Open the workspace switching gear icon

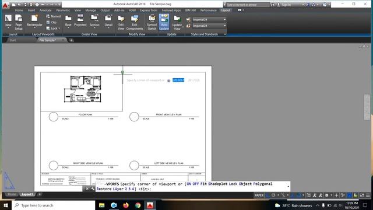click(326, 195)
